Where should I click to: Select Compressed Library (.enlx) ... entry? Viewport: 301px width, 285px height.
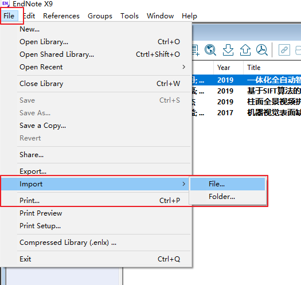(96, 243)
